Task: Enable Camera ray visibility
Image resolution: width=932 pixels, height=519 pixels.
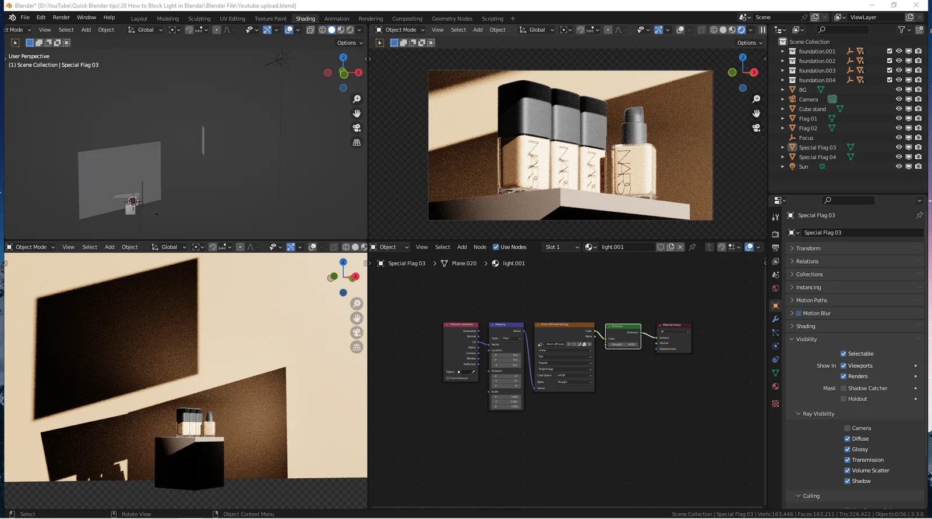Action: tap(847, 428)
